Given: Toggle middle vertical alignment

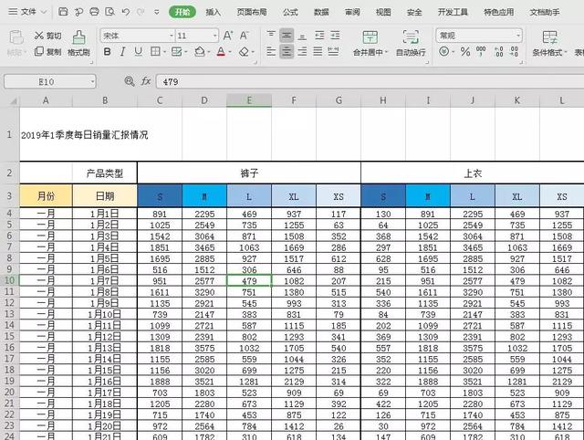Looking at the screenshot, I should [287, 36].
